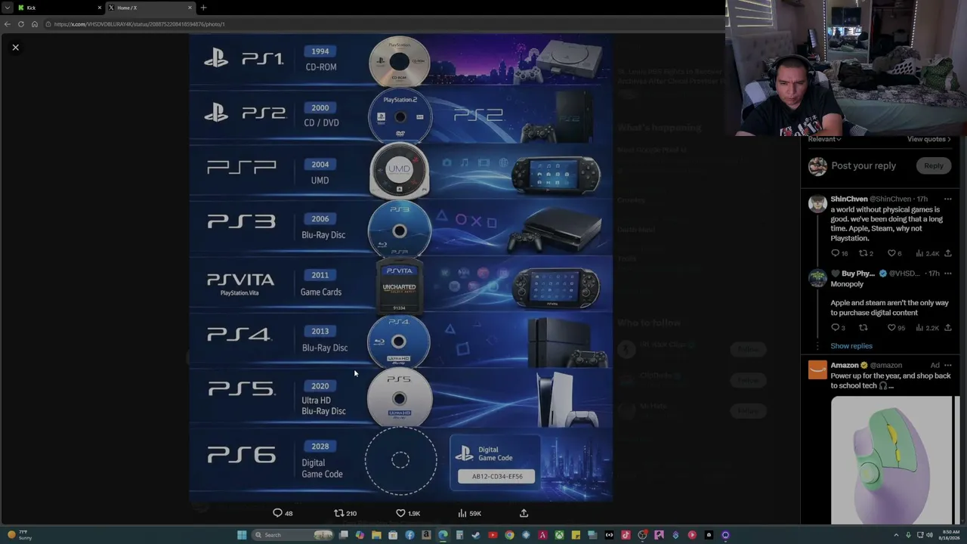Share the Monopoly comment
Viewport: 967px width, 544px height.
tap(947, 328)
